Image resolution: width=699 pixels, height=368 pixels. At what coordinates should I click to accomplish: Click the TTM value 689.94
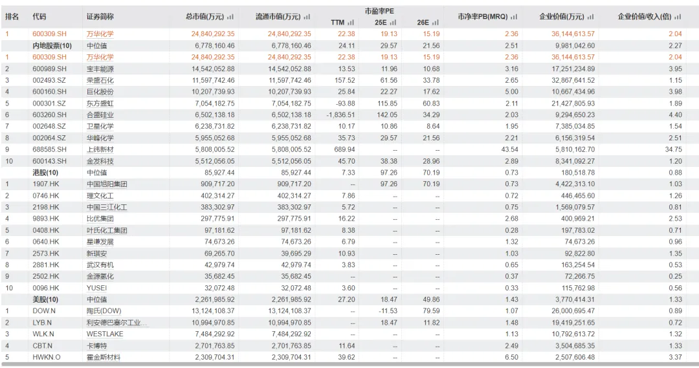point(344,149)
